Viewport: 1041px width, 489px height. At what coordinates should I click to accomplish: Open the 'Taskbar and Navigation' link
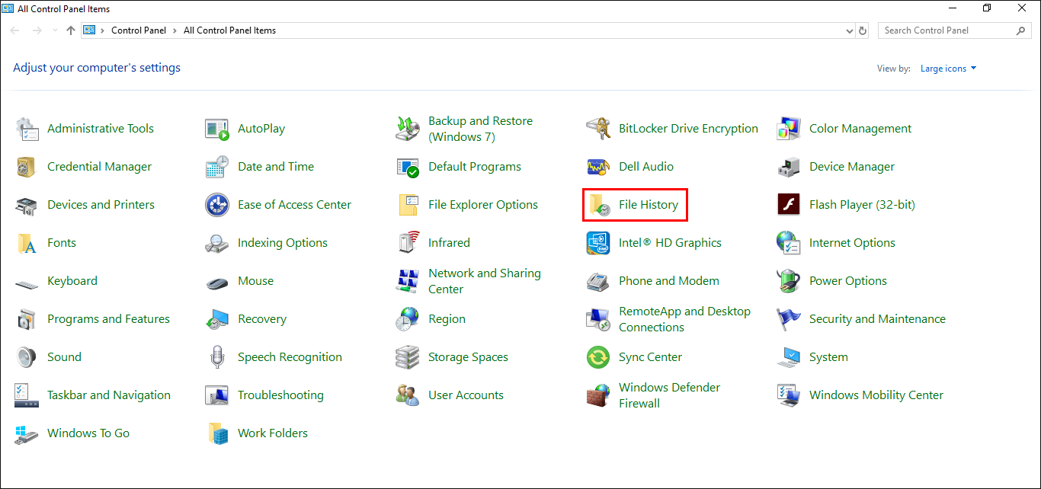click(x=109, y=395)
